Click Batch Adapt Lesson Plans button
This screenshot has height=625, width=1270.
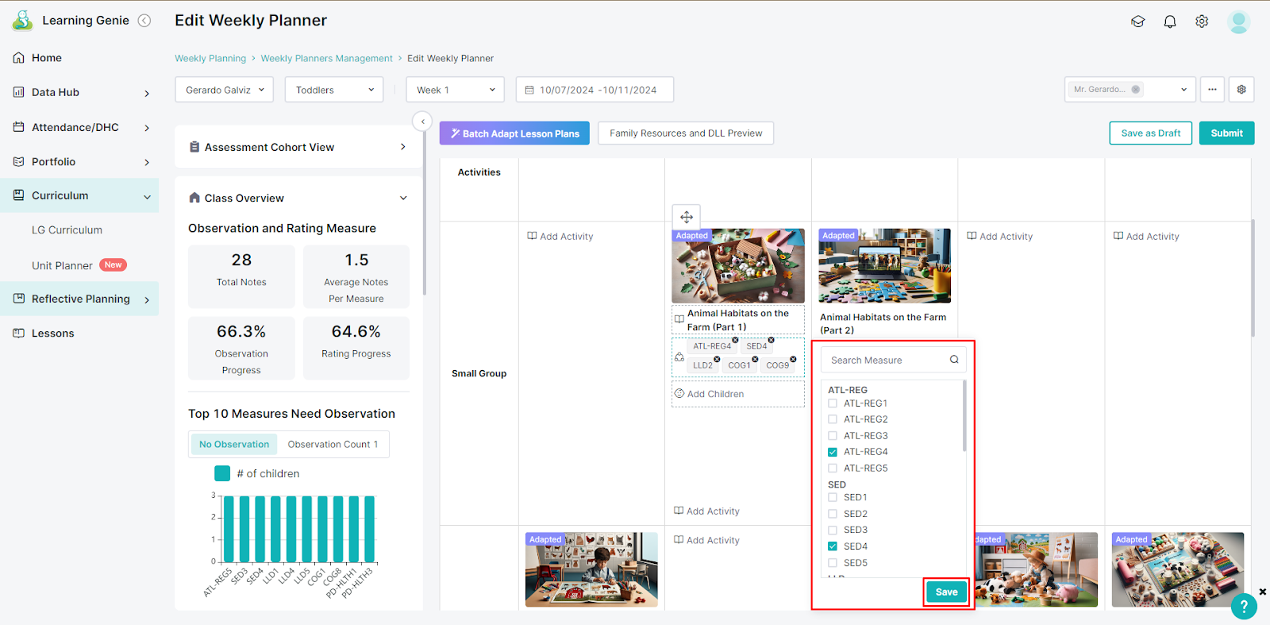[514, 133]
